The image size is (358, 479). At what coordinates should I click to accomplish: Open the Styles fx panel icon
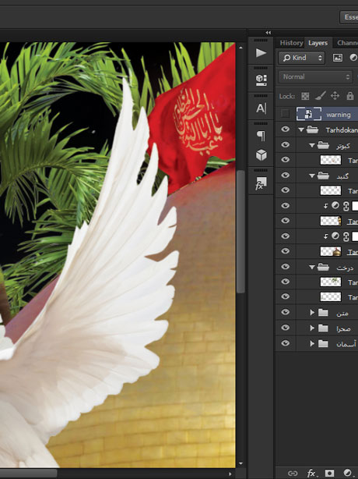[261, 183]
